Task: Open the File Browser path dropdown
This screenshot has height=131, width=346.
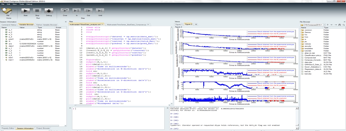Action: point(324,25)
